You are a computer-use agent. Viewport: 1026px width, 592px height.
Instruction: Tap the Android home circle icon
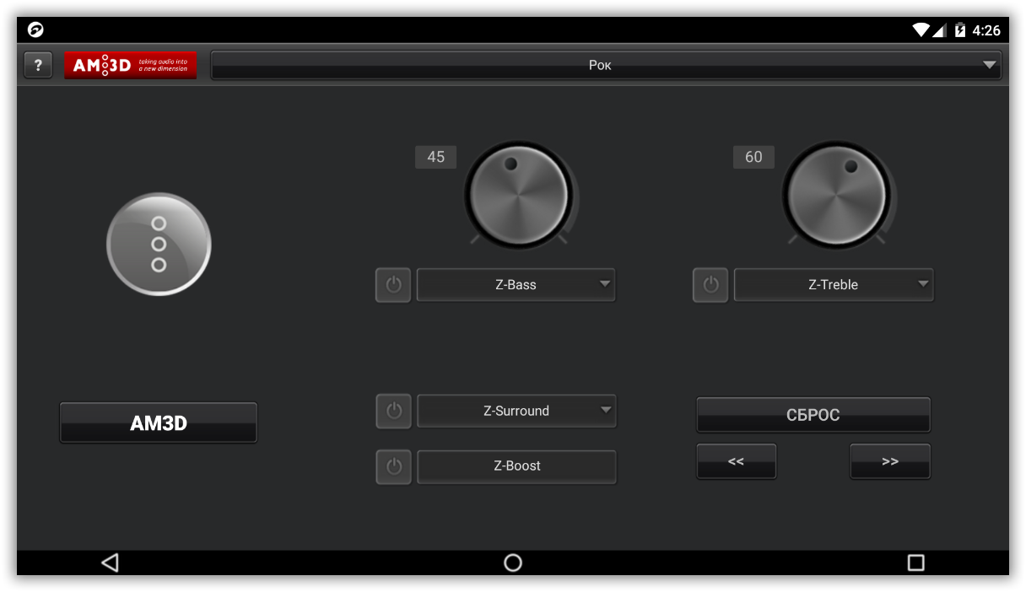pyautogui.click(x=513, y=562)
